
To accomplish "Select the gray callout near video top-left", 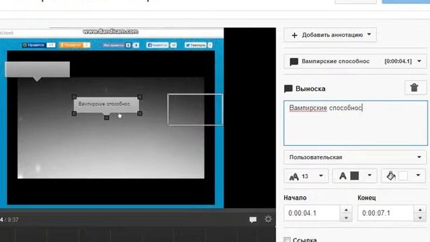I will coord(38,69).
